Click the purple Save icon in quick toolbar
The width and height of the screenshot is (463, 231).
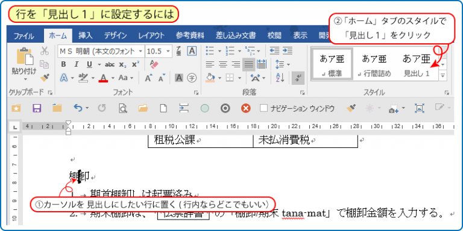tap(37, 108)
